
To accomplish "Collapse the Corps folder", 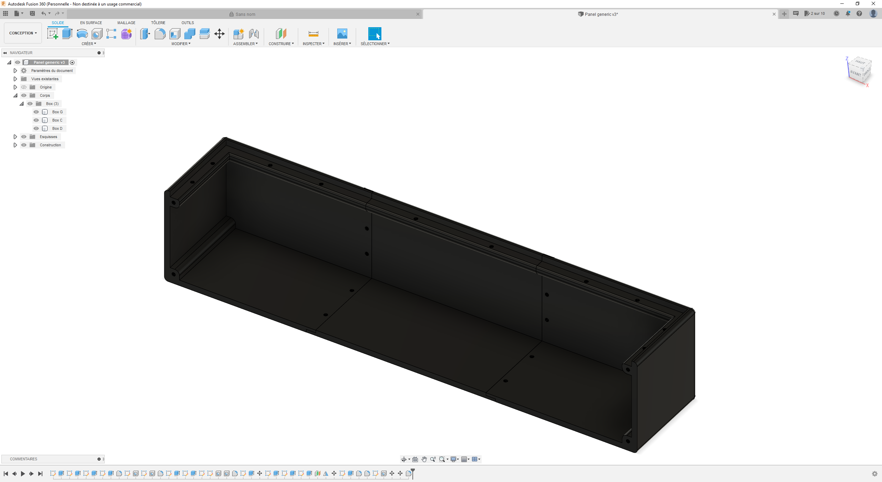I will (15, 95).
